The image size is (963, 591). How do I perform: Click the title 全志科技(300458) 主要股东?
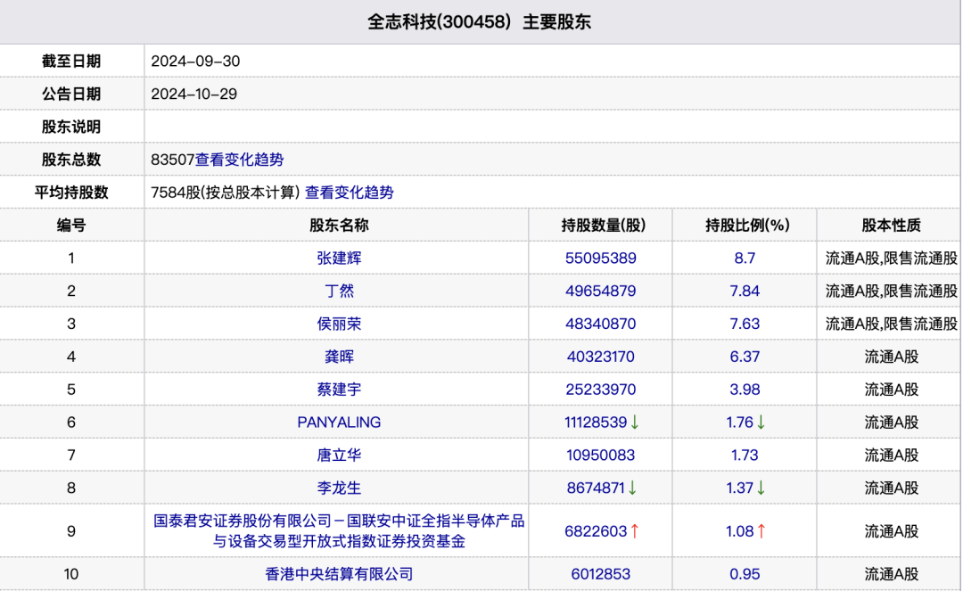pos(479,22)
